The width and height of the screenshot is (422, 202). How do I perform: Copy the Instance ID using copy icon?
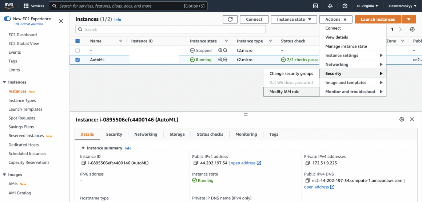(x=83, y=163)
